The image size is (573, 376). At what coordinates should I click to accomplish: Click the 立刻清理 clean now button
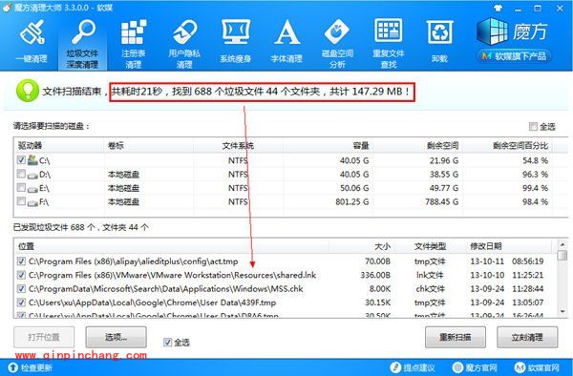527,337
